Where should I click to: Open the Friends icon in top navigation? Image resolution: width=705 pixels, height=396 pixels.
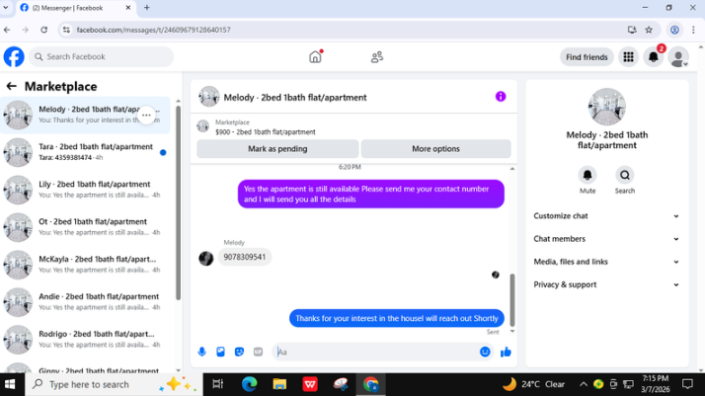pos(377,57)
